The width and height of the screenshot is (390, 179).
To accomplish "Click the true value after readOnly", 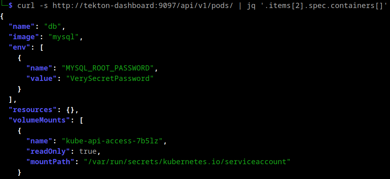I will coord(87,151).
